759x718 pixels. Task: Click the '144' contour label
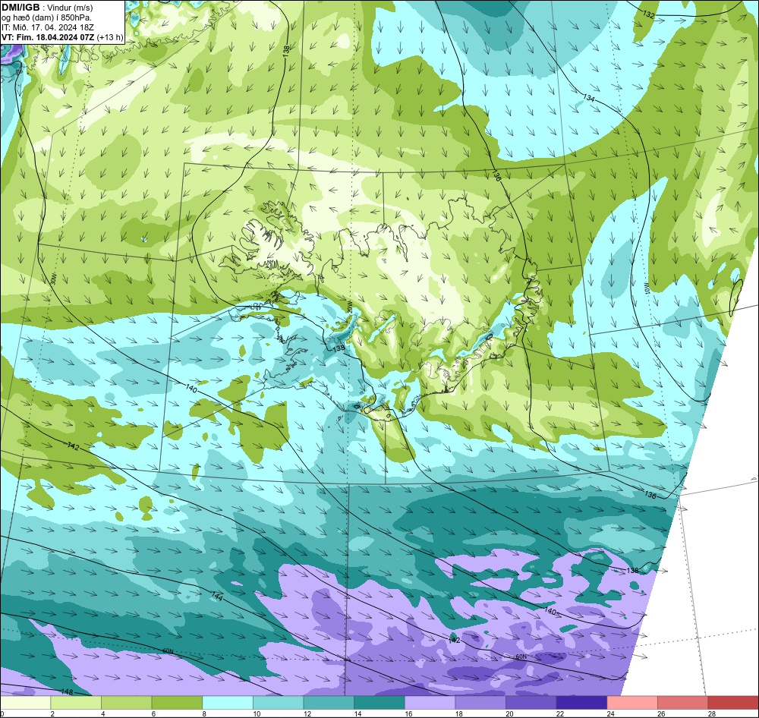click(217, 597)
